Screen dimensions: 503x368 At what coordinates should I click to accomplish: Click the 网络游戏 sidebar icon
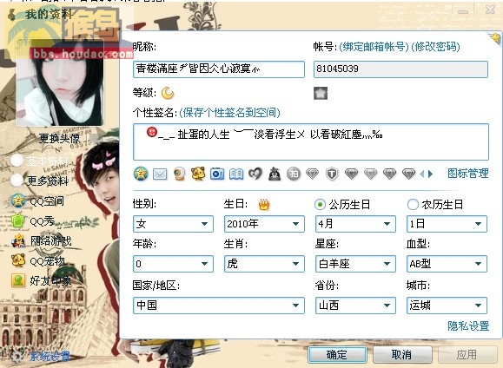tap(18, 240)
